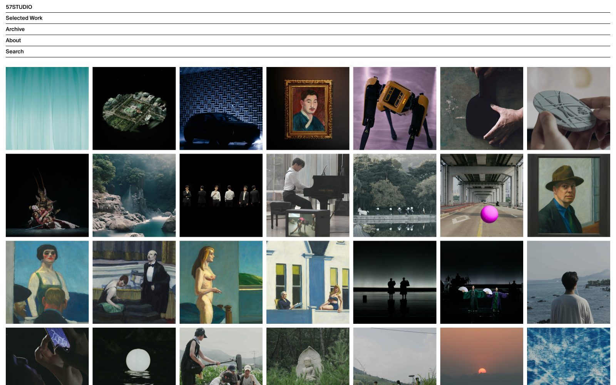Open the white house with balcony painting
Viewport: 616px width, 385px height.
click(308, 282)
